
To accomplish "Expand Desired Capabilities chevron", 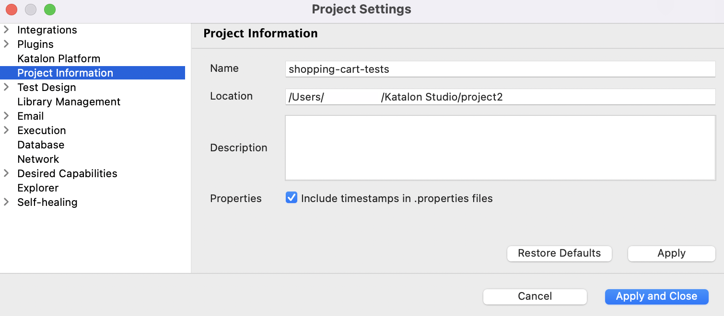I will pyautogui.click(x=6, y=173).
